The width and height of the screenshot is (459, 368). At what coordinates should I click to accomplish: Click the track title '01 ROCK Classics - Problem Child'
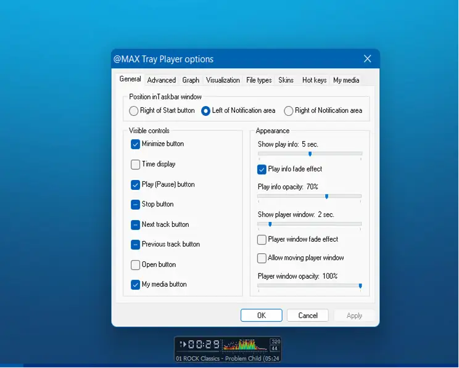coord(218,358)
